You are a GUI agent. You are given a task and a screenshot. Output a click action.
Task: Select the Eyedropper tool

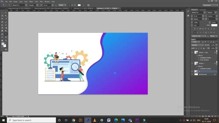coord(6,19)
